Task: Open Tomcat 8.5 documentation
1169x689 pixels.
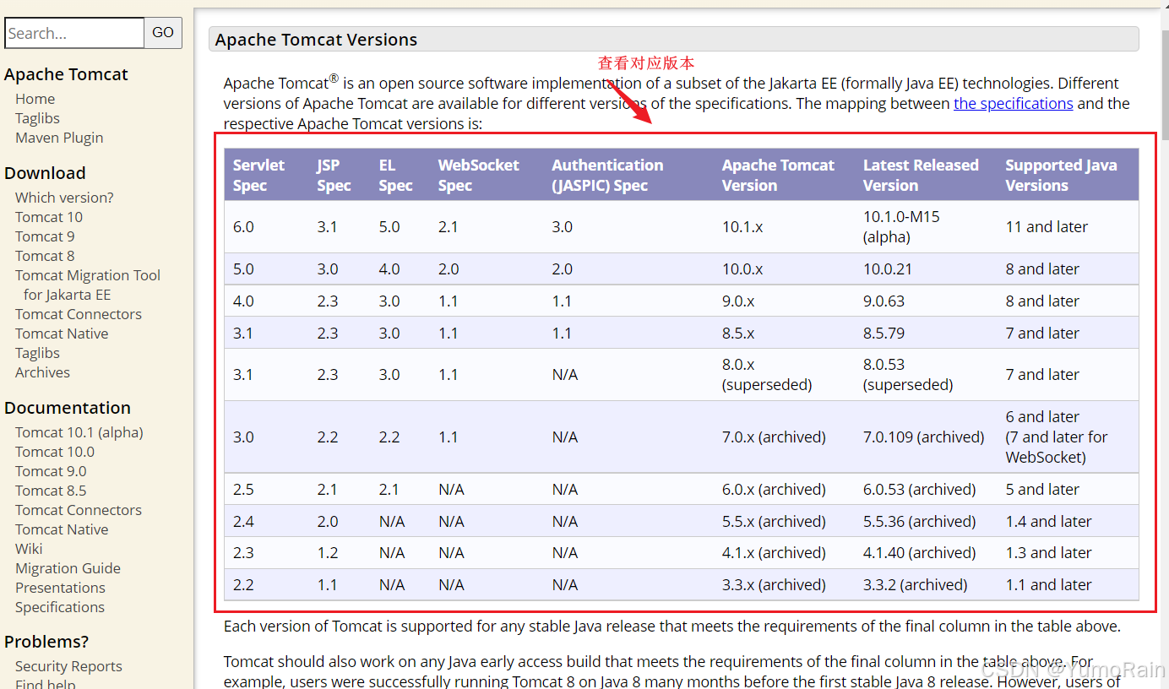Action: (x=51, y=491)
